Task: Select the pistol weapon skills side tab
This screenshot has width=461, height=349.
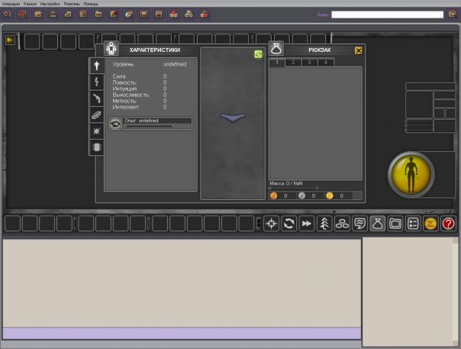Action: pos(96,99)
